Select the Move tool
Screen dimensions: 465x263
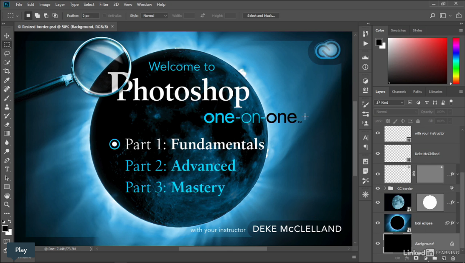coord(7,36)
